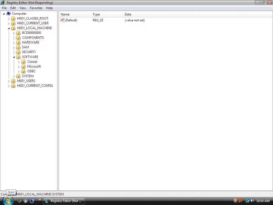
Task: Click SECURITY folder icon
Action: pyautogui.click(x=18, y=52)
